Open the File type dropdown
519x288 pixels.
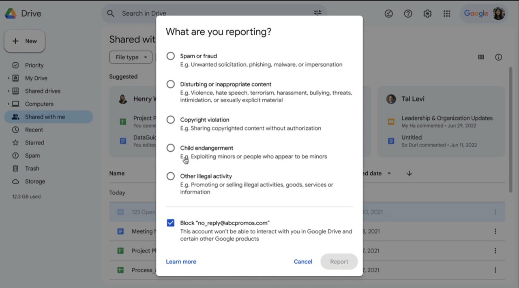coord(131,57)
